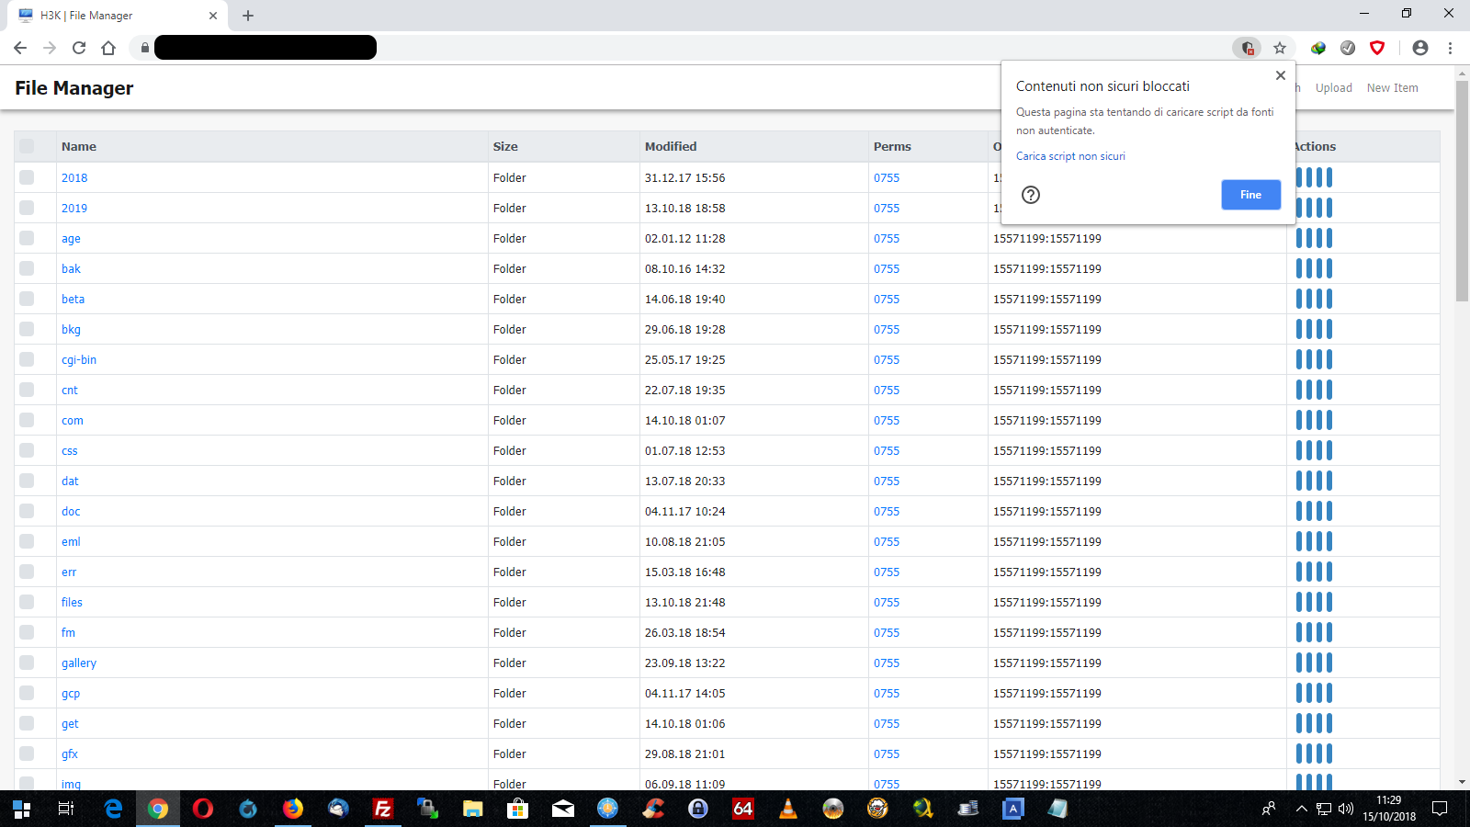Click the blocked content shield icon in address bar
The width and height of the screenshot is (1470, 827).
(x=1247, y=47)
